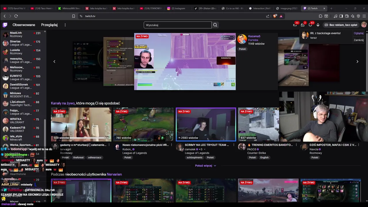Switch to the image.png browser tab
This screenshot has width=368, height=207.
287,8
